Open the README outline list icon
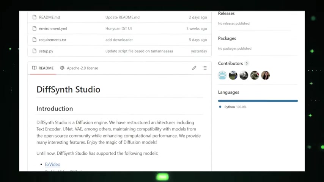This screenshot has height=182, width=324. coord(204,68)
